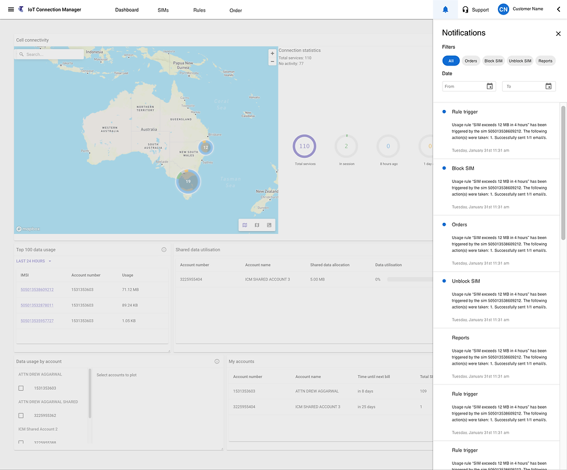Click the Telstra logo icon
This screenshot has width=567, height=470.
click(21, 9)
